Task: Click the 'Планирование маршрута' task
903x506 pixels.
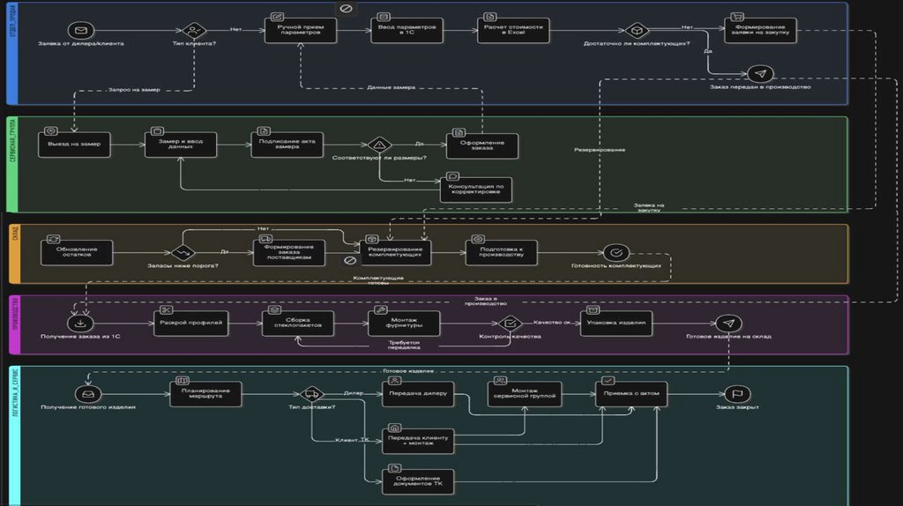Action: pyautogui.click(x=205, y=394)
